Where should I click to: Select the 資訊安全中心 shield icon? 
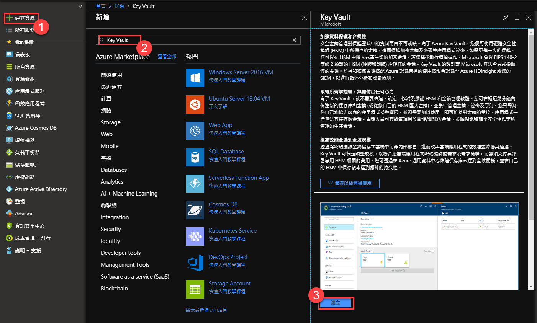pyautogui.click(x=9, y=226)
